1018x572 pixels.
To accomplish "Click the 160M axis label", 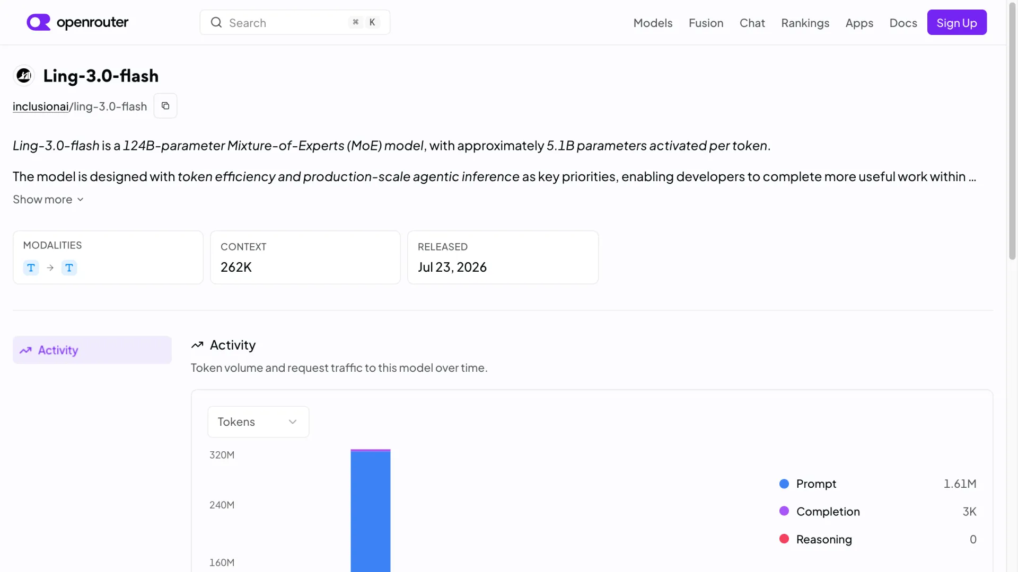I will (222, 563).
